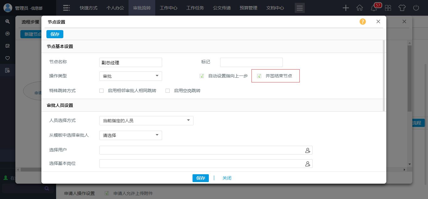The width and height of the screenshot is (428, 199).
Task: Click the home icon in top bar
Action: [x=360, y=8]
